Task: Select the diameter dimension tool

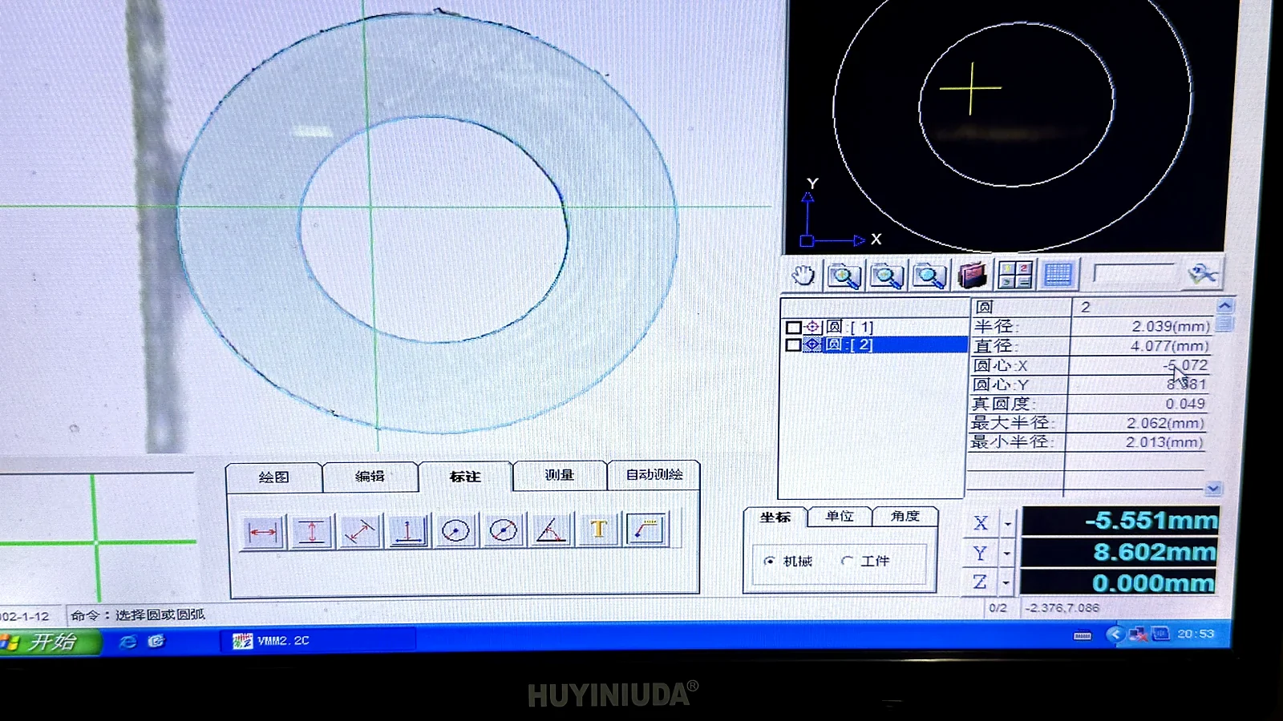Action: 503,530
